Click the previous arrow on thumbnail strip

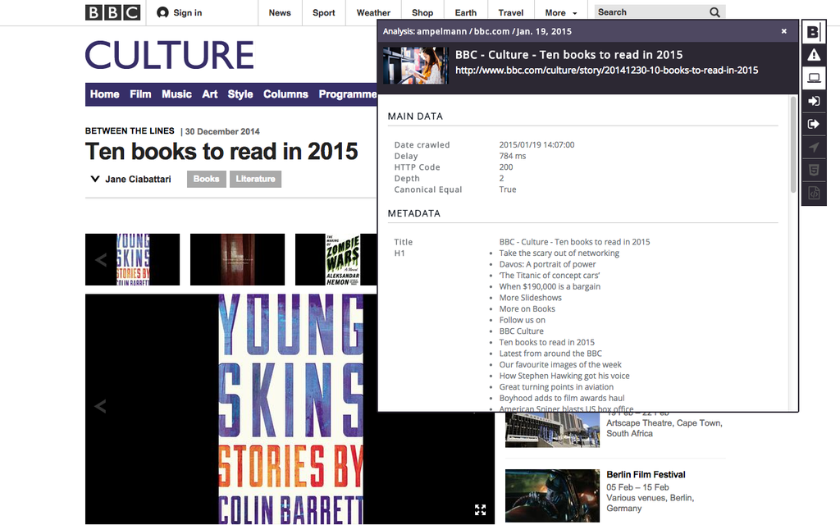(x=100, y=260)
